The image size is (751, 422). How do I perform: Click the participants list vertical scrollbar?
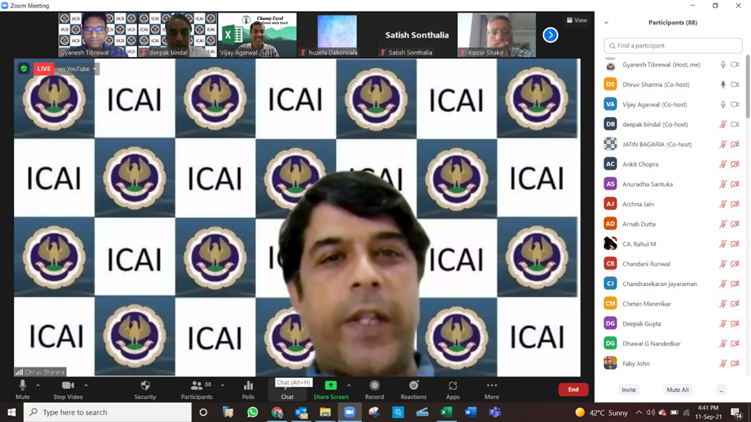(747, 87)
